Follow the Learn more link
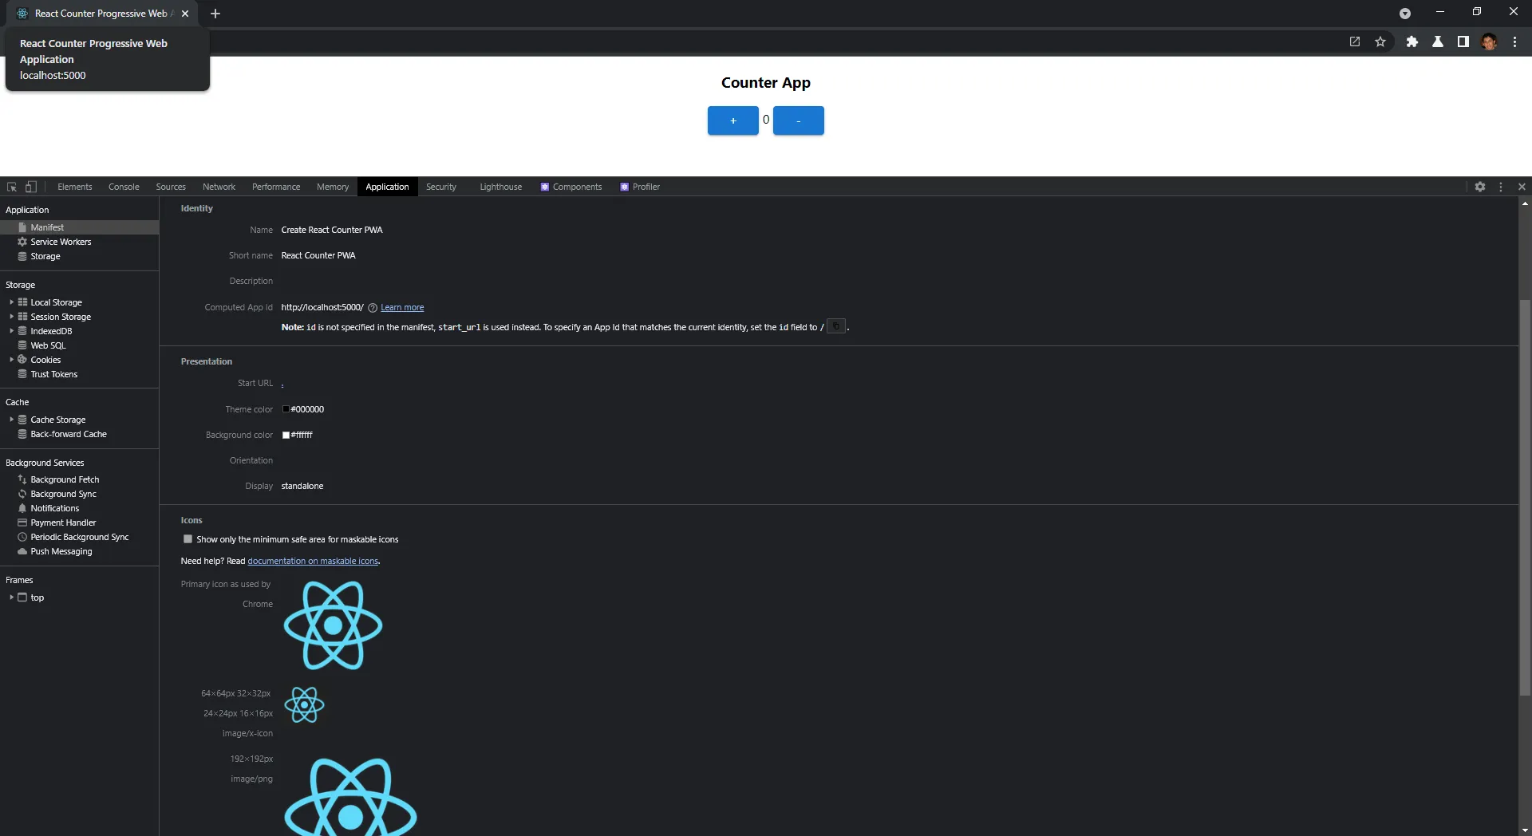 click(x=402, y=307)
